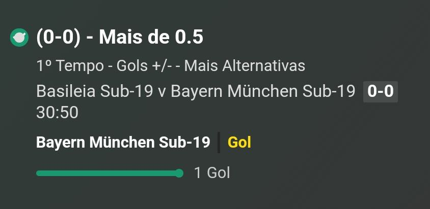The image size is (430, 209).
Task: Click the 0-0 live score badge
Action: [x=381, y=91]
